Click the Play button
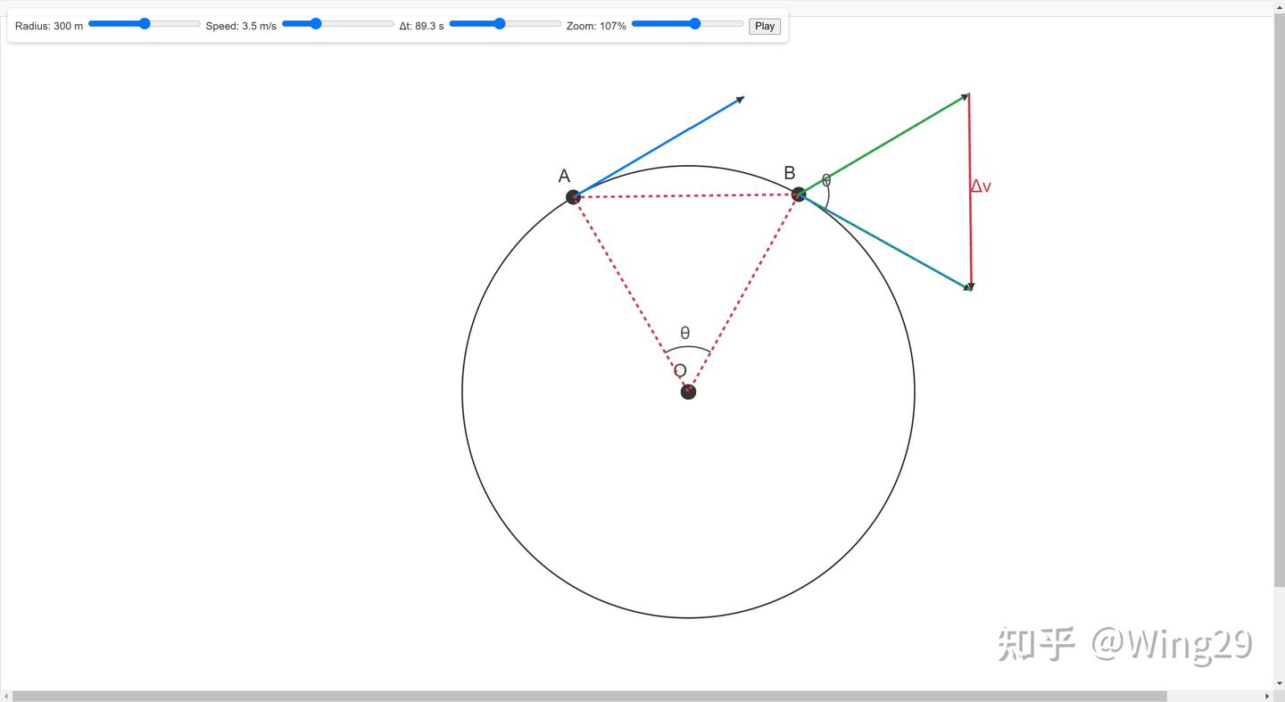This screenshot has width=1285, height=702. [x=765, y=26]
